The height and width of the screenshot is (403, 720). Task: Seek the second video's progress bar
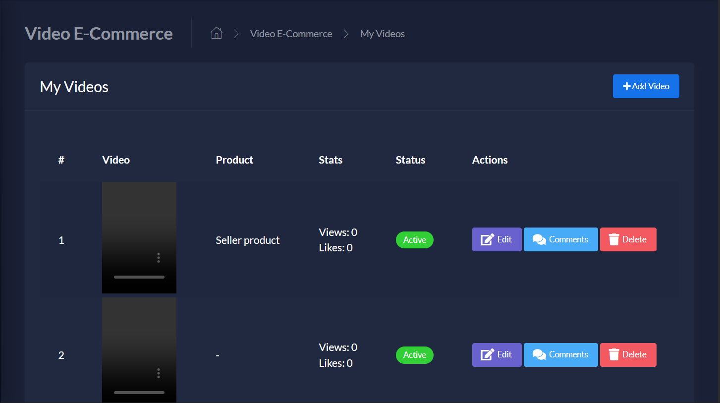(x=139, y=392)
